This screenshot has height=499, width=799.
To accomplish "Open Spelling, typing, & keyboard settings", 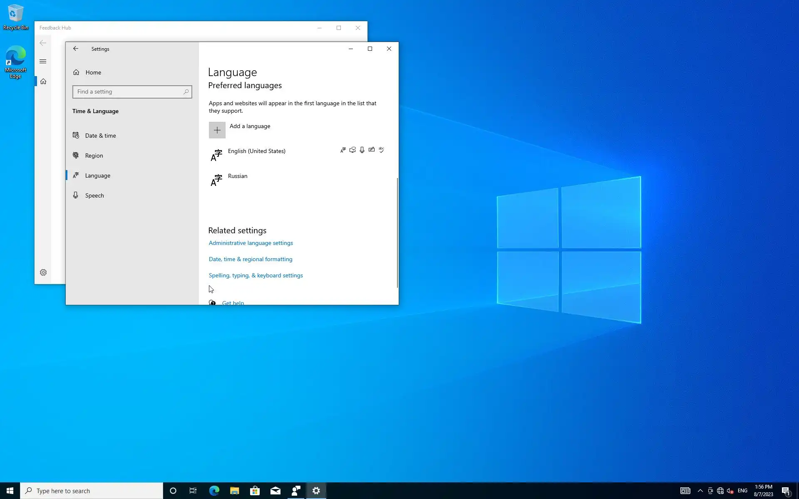I will coord(256,275).
